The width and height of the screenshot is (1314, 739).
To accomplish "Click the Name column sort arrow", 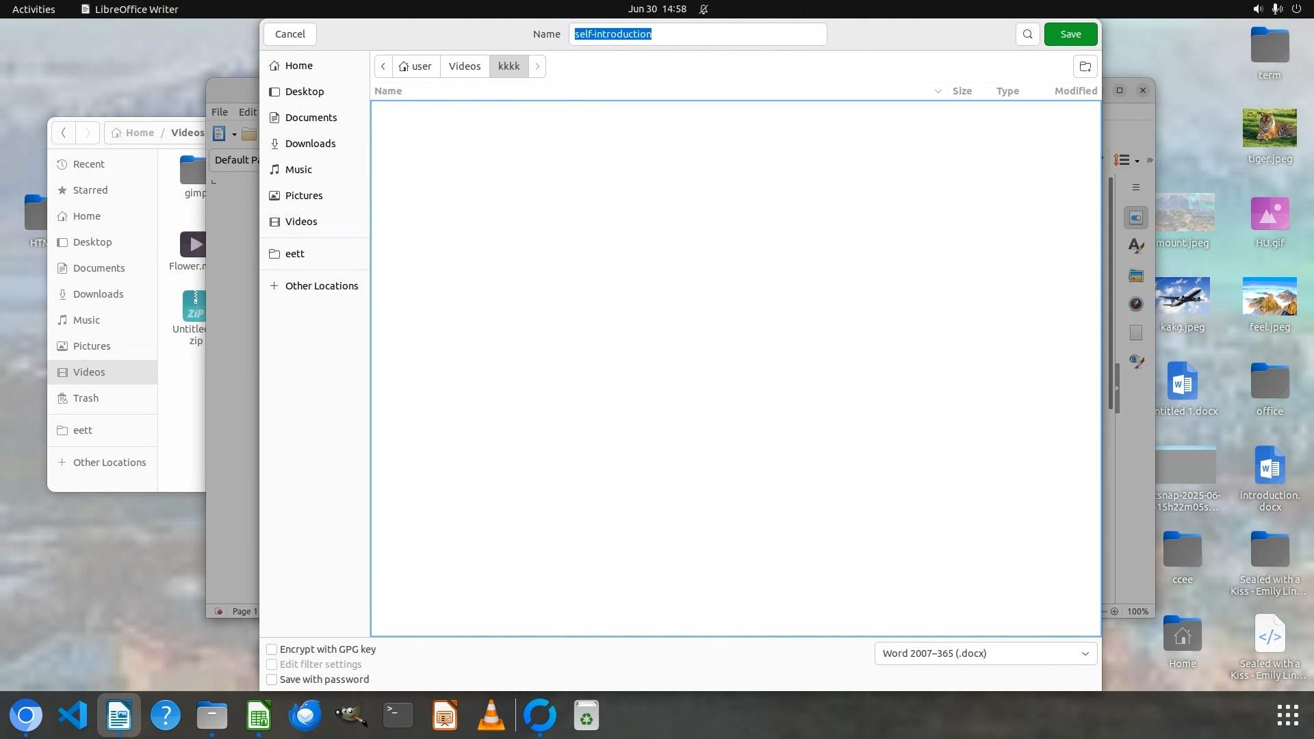I will click(x=938, y=91).
